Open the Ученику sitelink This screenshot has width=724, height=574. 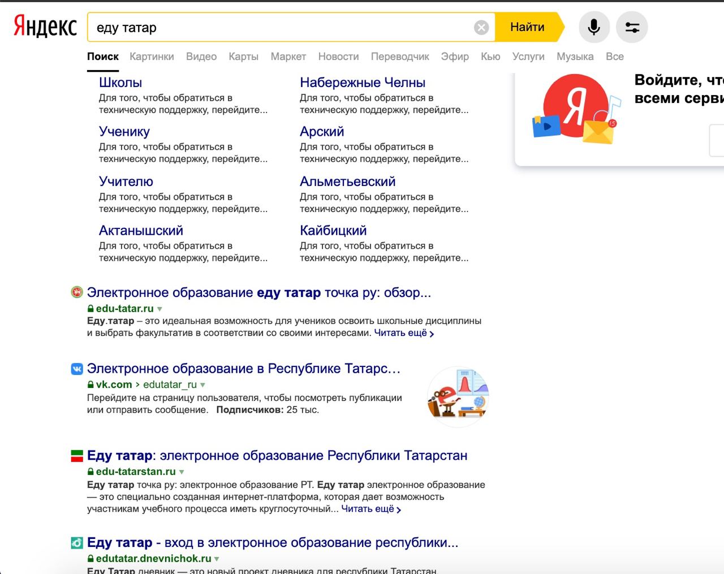pyautogui.click(x=124, y=132)
